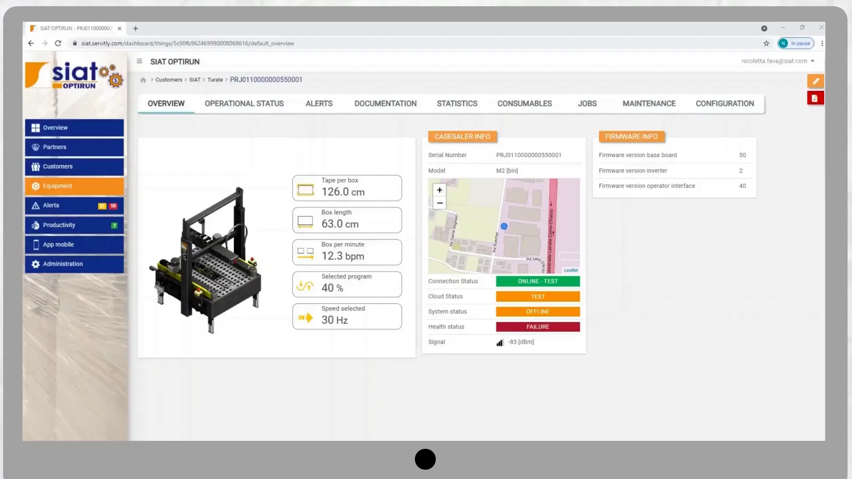Screen dimensions: 852x479
Task: Click the FIRMWARE INFO header label
Action: 631,137
